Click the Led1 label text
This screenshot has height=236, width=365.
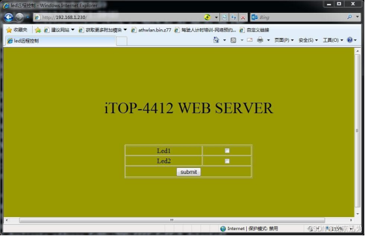(164, 151)
